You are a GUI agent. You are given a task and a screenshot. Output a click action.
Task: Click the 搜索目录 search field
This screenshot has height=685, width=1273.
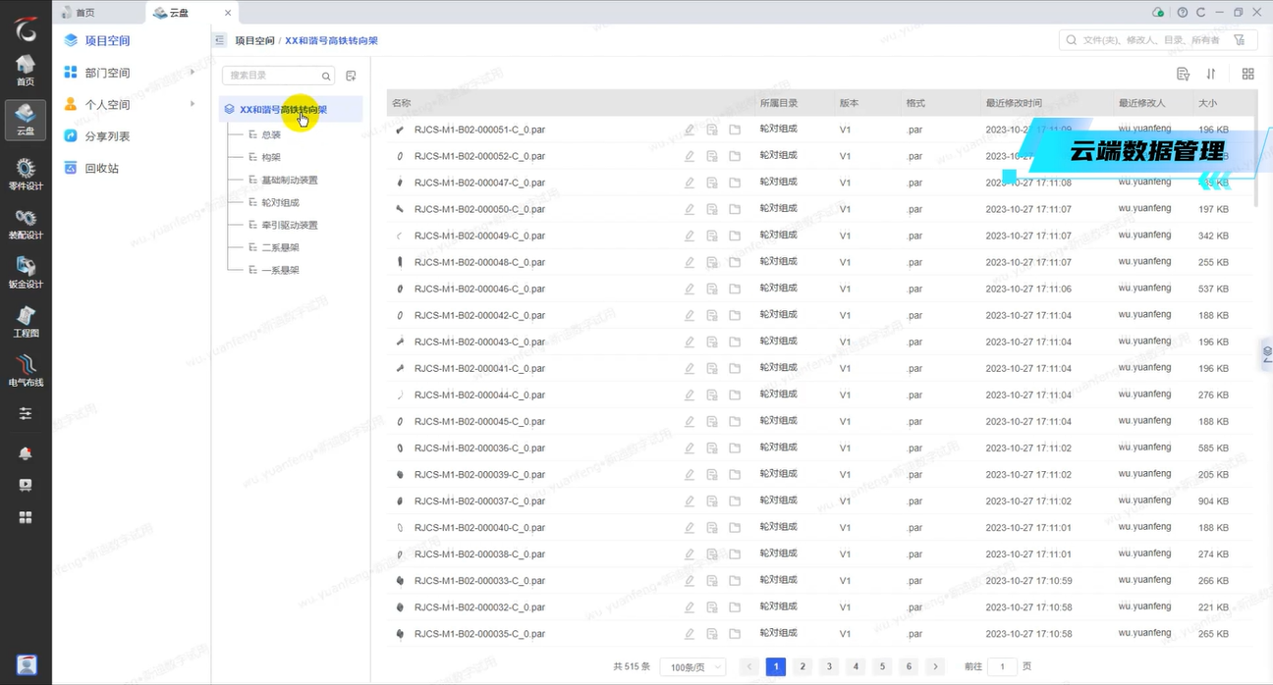tap(273, 76)
